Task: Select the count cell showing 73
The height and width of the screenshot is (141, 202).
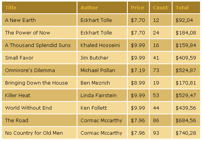Action: coord(161,70)
